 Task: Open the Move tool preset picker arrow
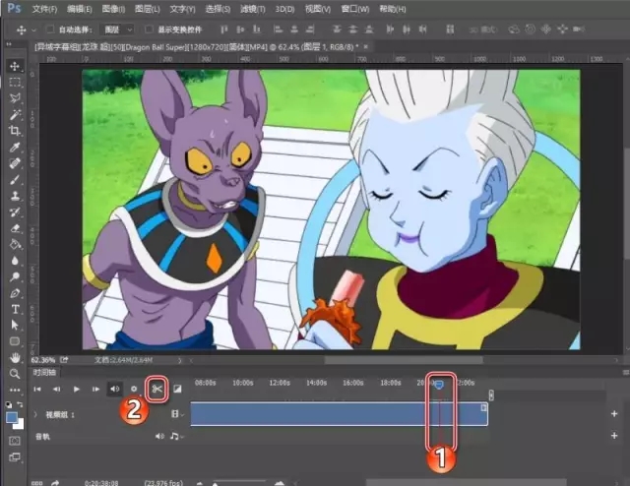pos(33,30)
